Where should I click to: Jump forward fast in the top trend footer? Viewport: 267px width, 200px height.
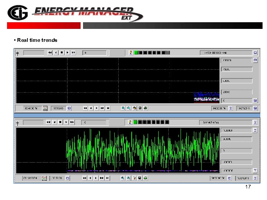[x=102, y=108]
